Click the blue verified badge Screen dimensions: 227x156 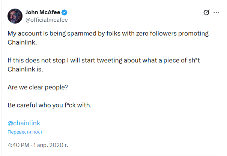click(x=64, y=12)
